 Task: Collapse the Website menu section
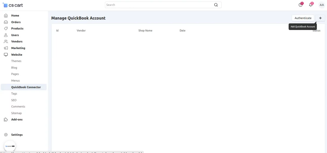[17, 55]
